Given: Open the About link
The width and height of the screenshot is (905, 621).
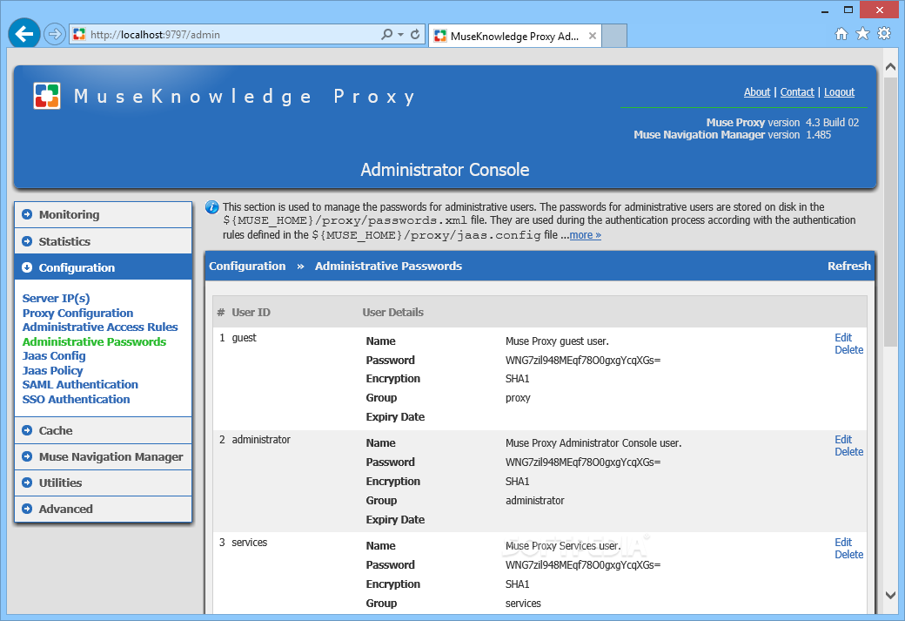Looking at the screenshot, I should (x=757, y=91).
